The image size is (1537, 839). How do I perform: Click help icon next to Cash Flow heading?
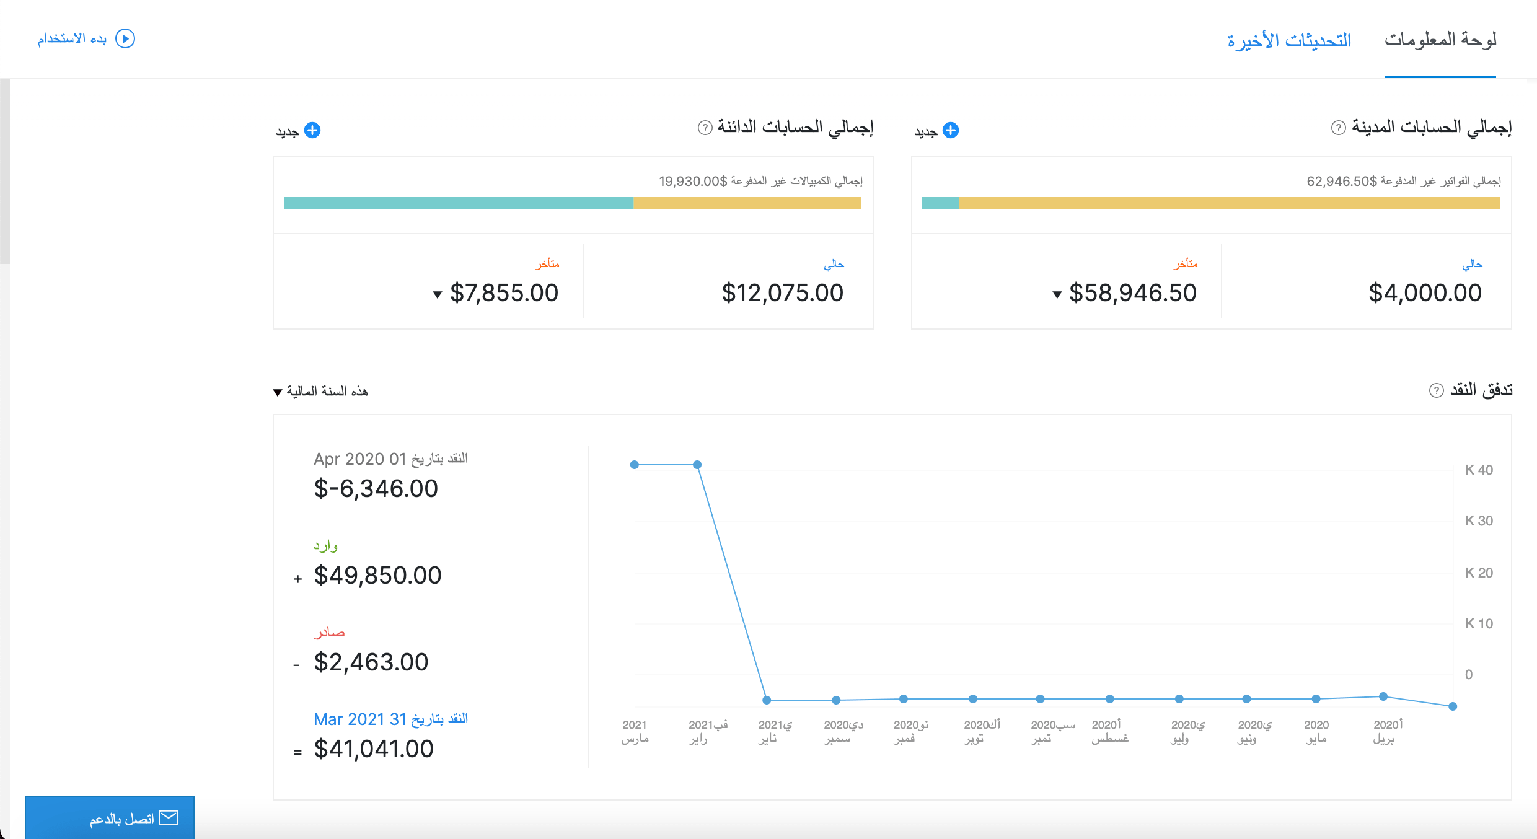point(1436,390)
